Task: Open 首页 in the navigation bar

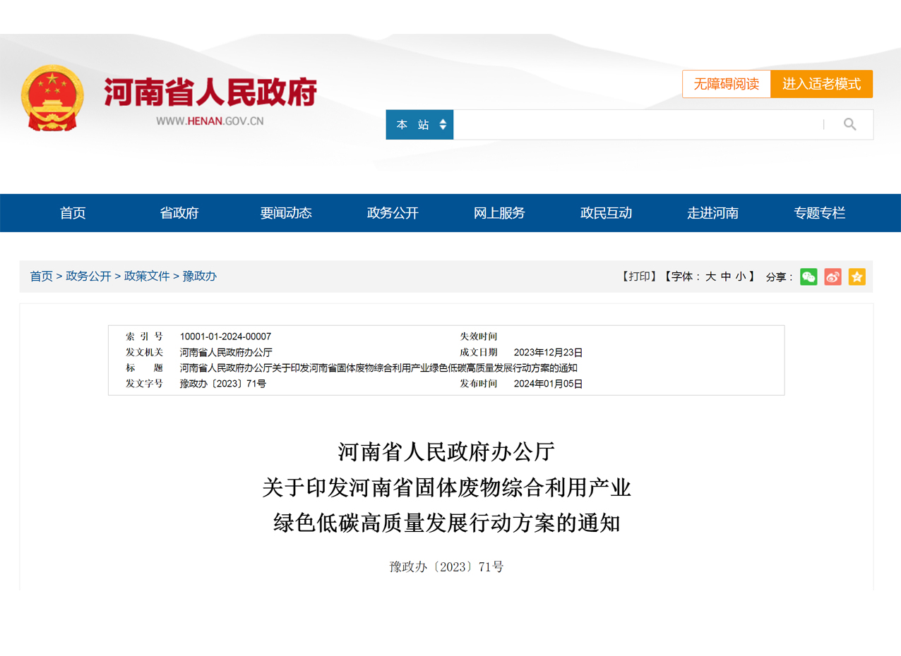Action: click(73, 213)
